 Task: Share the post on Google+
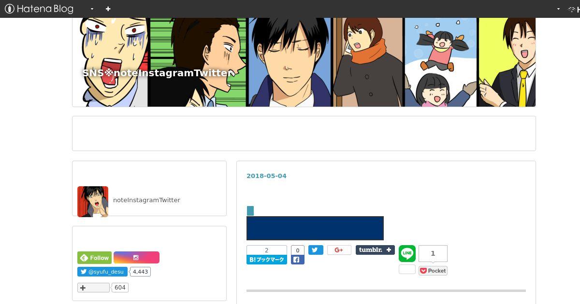(x=339, y=250)
